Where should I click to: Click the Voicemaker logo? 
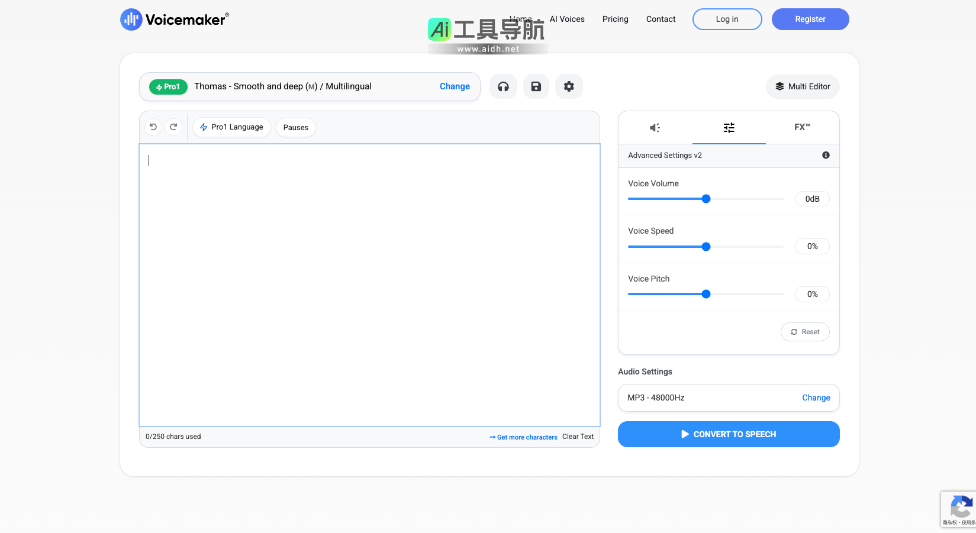[175, 20]
